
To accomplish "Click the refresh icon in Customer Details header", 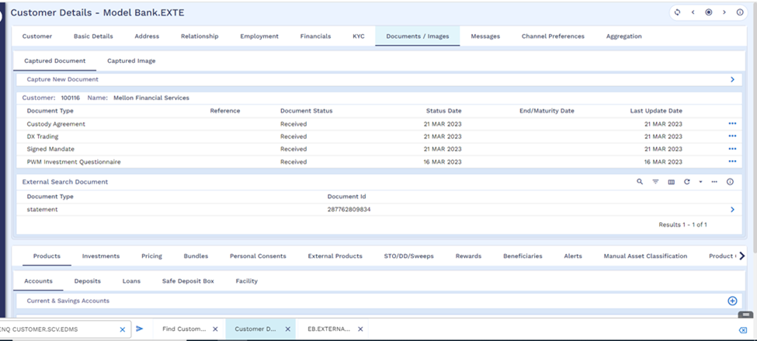I will (678, 12).
